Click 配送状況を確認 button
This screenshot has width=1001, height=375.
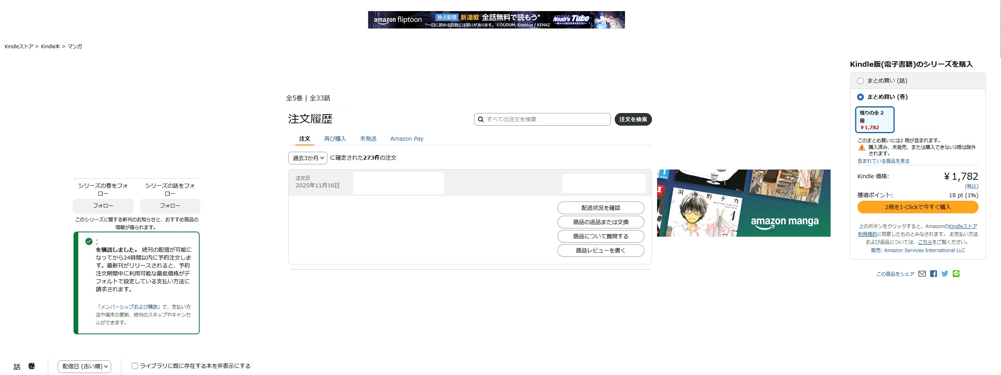point(601,208)
